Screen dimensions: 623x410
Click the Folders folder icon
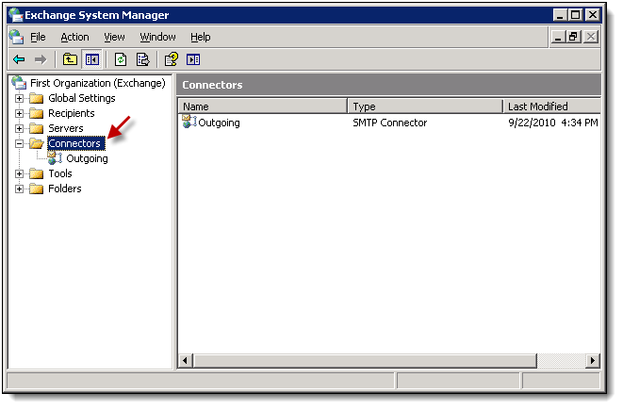[x=36, y=189]
